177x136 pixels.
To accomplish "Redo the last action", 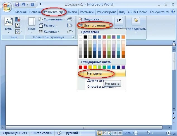I will (x=32, y=4).
